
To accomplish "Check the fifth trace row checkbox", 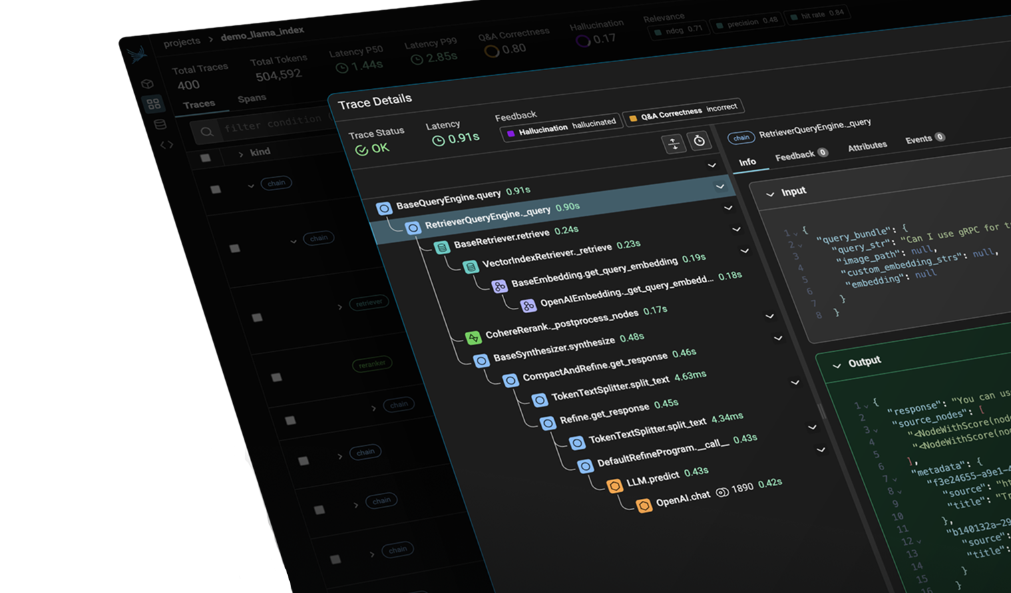I will click(290, 420).
